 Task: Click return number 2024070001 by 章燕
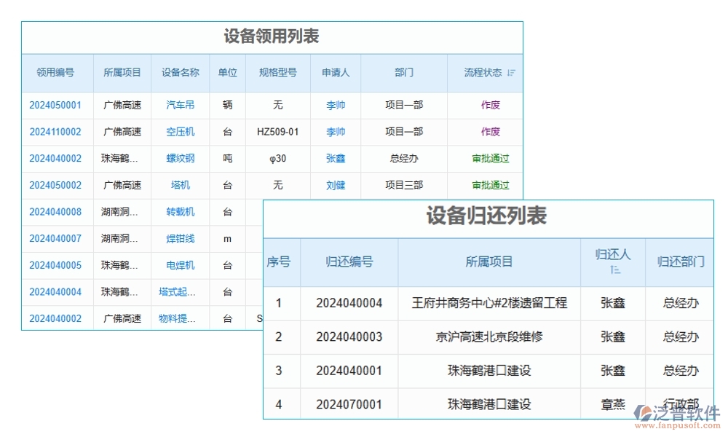[349, 404]
